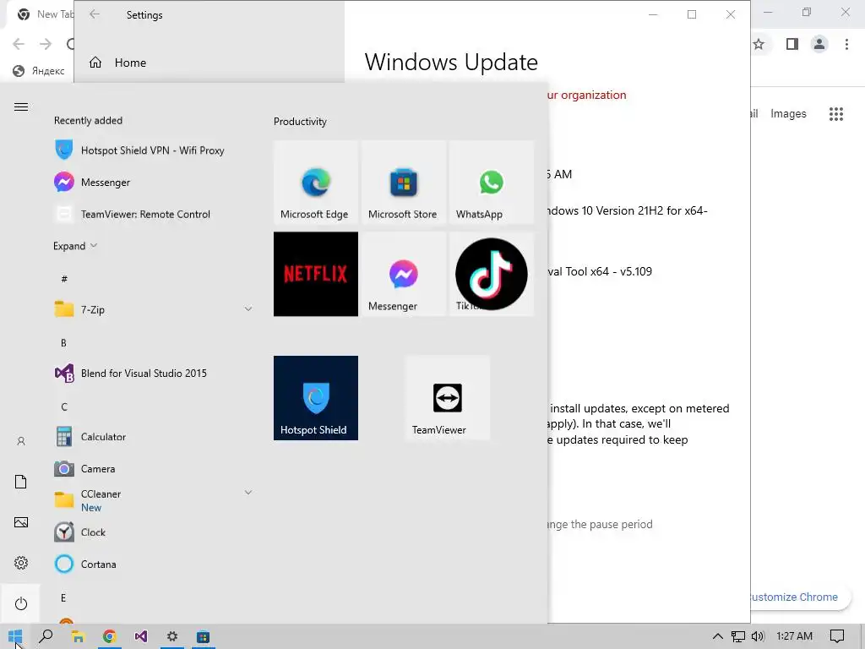
Task: Open the user account icon in Start sidebar
Action: pos(21,441)
